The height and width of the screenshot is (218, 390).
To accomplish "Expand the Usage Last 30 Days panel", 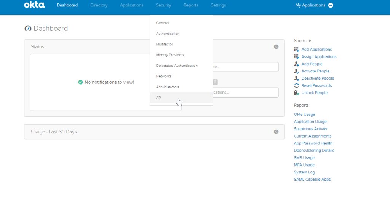I will (x=276, y=131).
